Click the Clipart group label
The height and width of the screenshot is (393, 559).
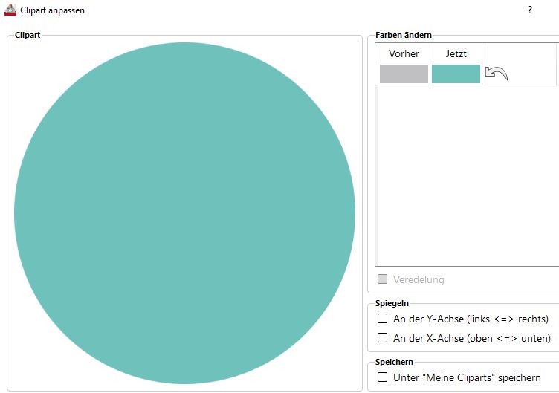28,35
